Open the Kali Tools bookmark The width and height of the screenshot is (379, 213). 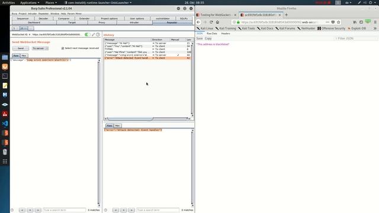coord(246,28)
